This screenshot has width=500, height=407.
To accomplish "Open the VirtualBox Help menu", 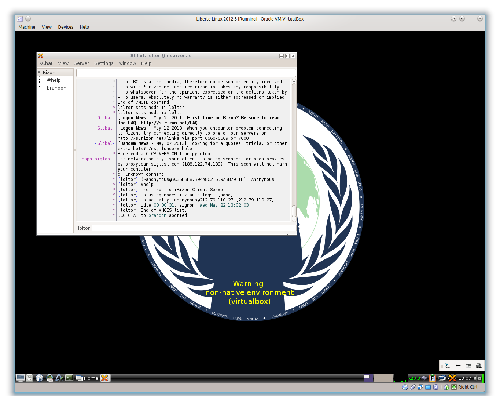I will [84, 27].
